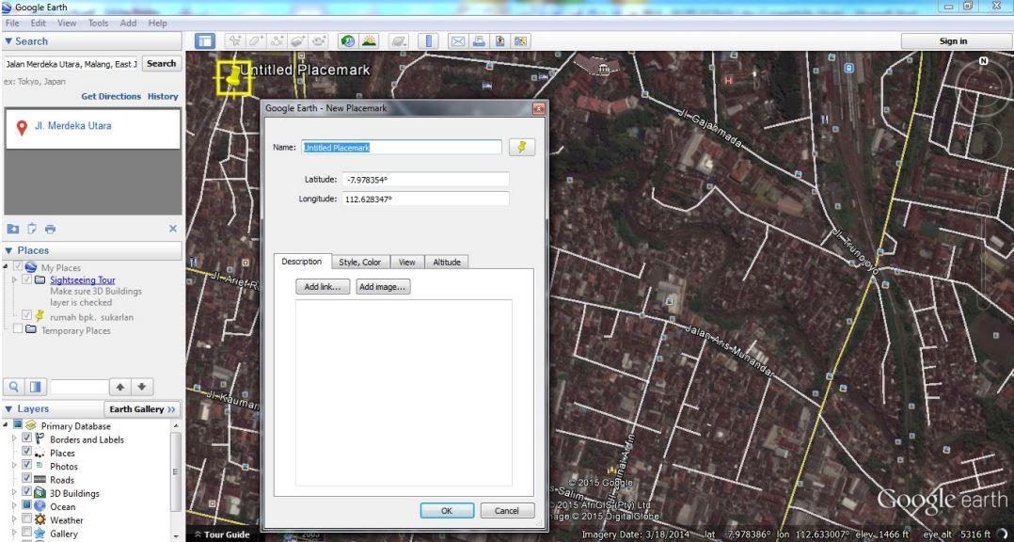
Task: Check the Temporary Places checkbox
Action: click(18, 329)
